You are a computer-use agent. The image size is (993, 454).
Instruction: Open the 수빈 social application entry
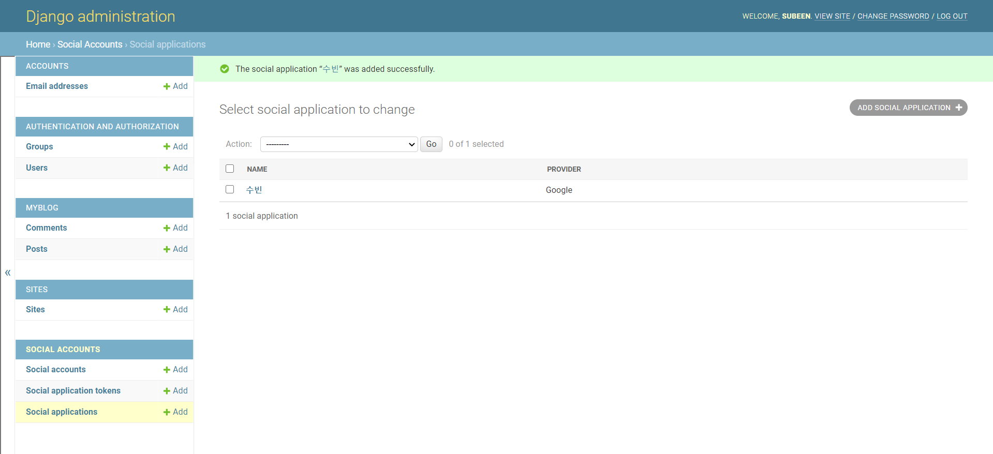254,190
